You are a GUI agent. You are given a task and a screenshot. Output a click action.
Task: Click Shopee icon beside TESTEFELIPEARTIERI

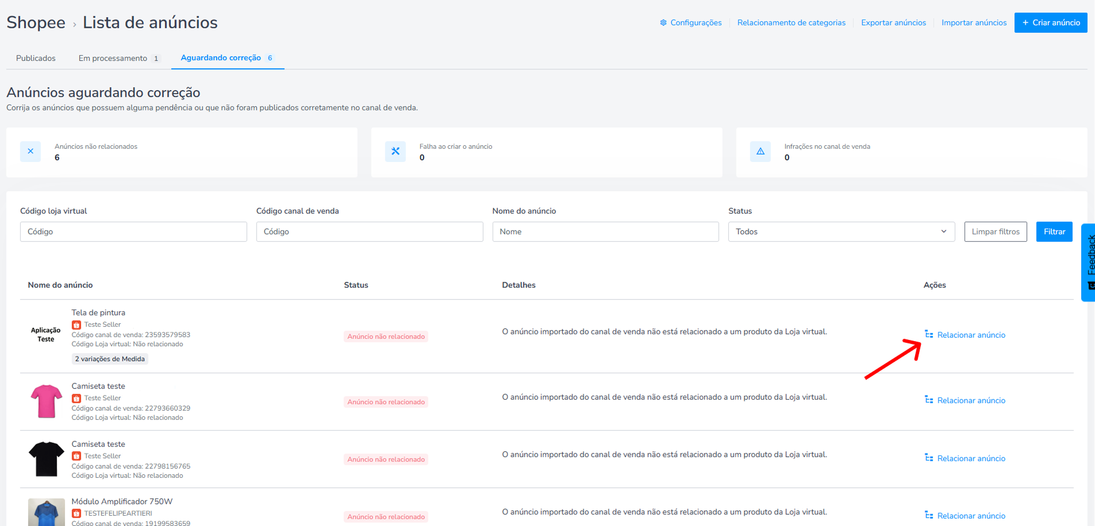click(76, 514)
